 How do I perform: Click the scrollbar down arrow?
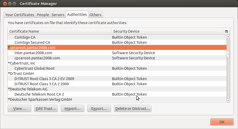(228, 100)
